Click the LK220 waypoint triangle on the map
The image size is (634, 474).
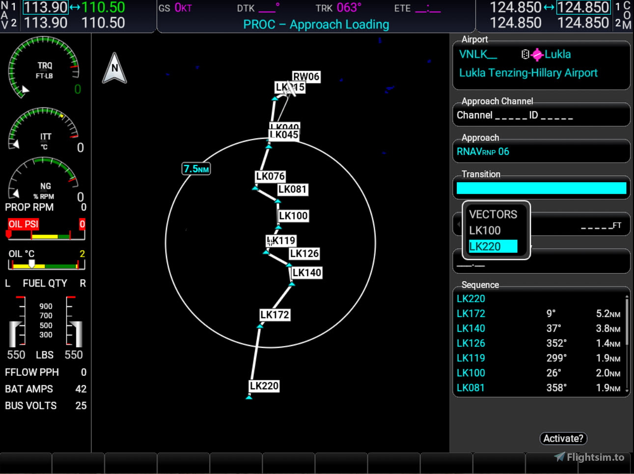[x=249, y=397]
